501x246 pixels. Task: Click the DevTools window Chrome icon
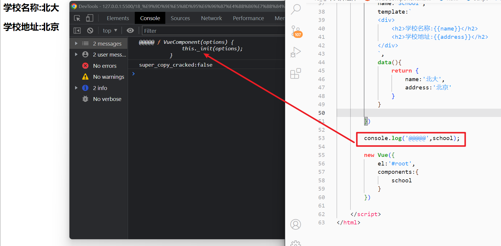[x=74, y=6]
